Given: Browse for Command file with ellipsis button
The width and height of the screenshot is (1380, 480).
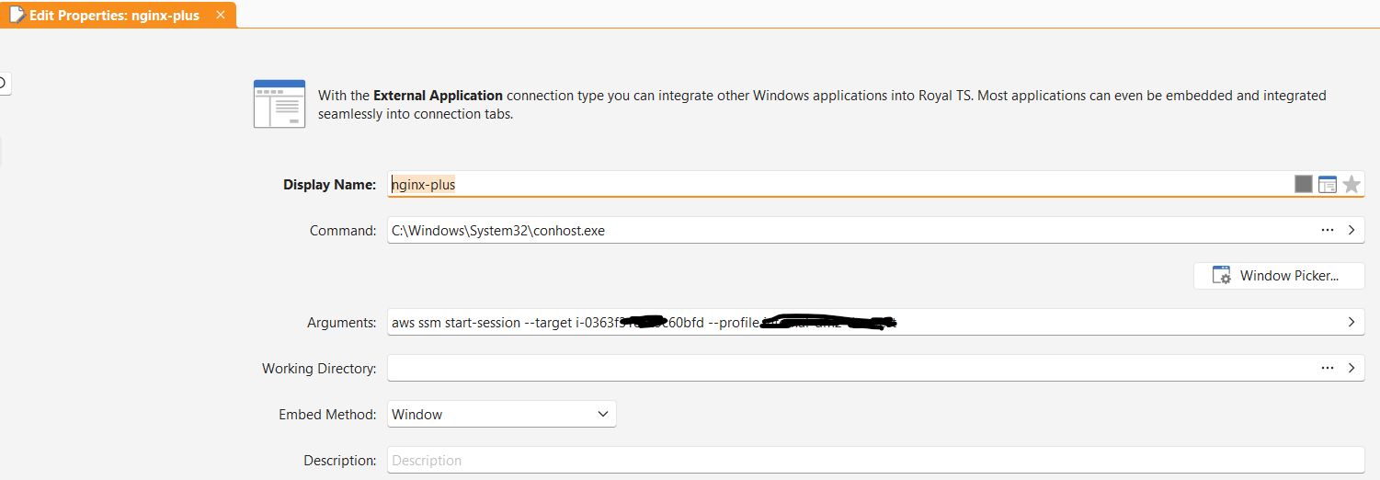Looking at the screenshot, I should point(1327,230).
